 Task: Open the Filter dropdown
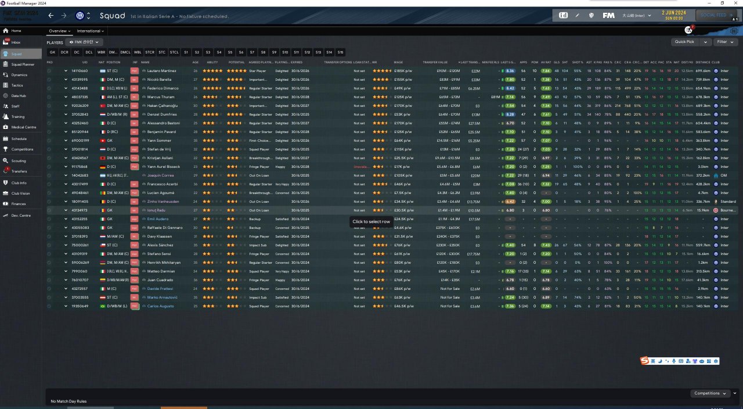tap(724, 42)
